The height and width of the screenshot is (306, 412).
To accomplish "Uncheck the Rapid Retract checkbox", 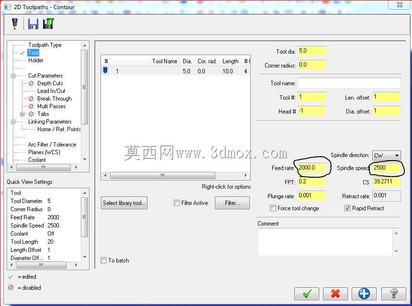I will (x=347, y=208).
